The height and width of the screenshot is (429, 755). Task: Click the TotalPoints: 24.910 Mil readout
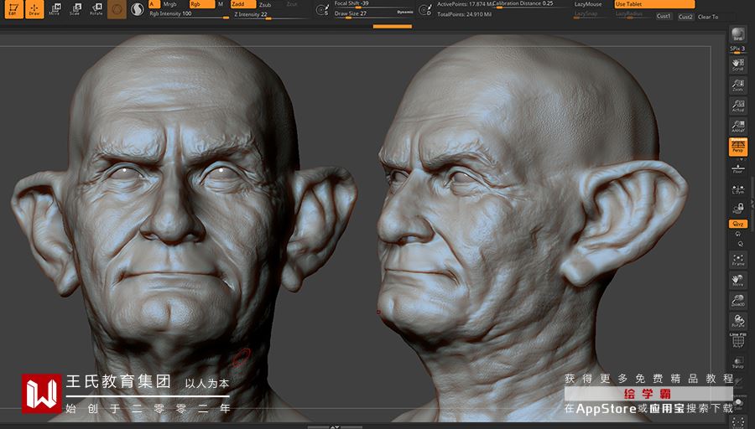coord(464,15)
